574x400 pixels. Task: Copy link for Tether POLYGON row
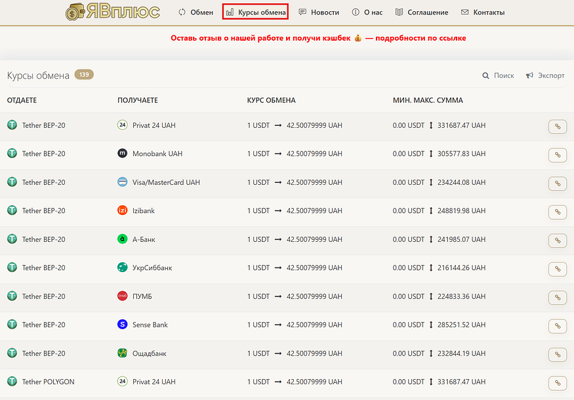558,384
